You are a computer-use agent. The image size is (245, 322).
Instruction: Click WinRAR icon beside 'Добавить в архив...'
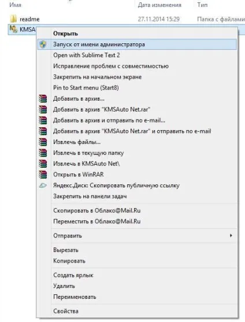pyautogui.click(x=43, y=99)
